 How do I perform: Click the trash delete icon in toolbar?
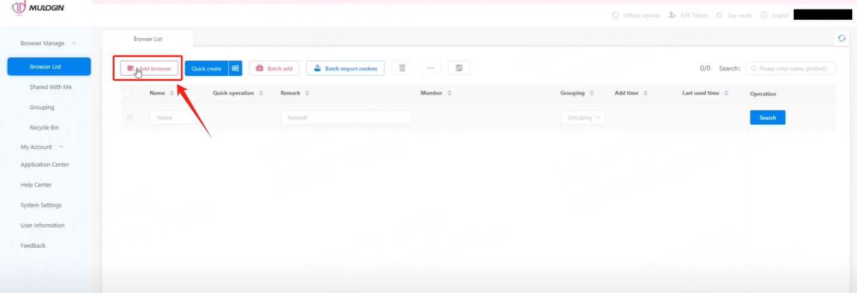point(402,68)
